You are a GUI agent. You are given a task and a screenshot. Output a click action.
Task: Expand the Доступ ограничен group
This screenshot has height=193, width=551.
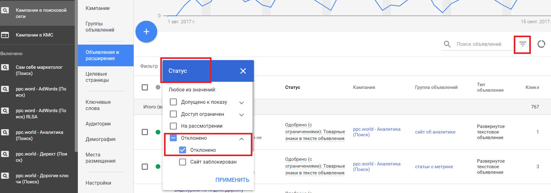(x=242, y=115)
